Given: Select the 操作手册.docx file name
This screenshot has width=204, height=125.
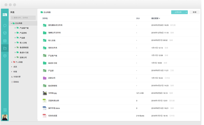Looking at the screenshot, I should coord(54,108).
